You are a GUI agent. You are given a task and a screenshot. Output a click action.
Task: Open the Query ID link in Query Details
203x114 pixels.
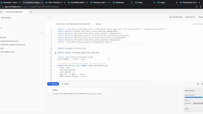coord(198,103)
